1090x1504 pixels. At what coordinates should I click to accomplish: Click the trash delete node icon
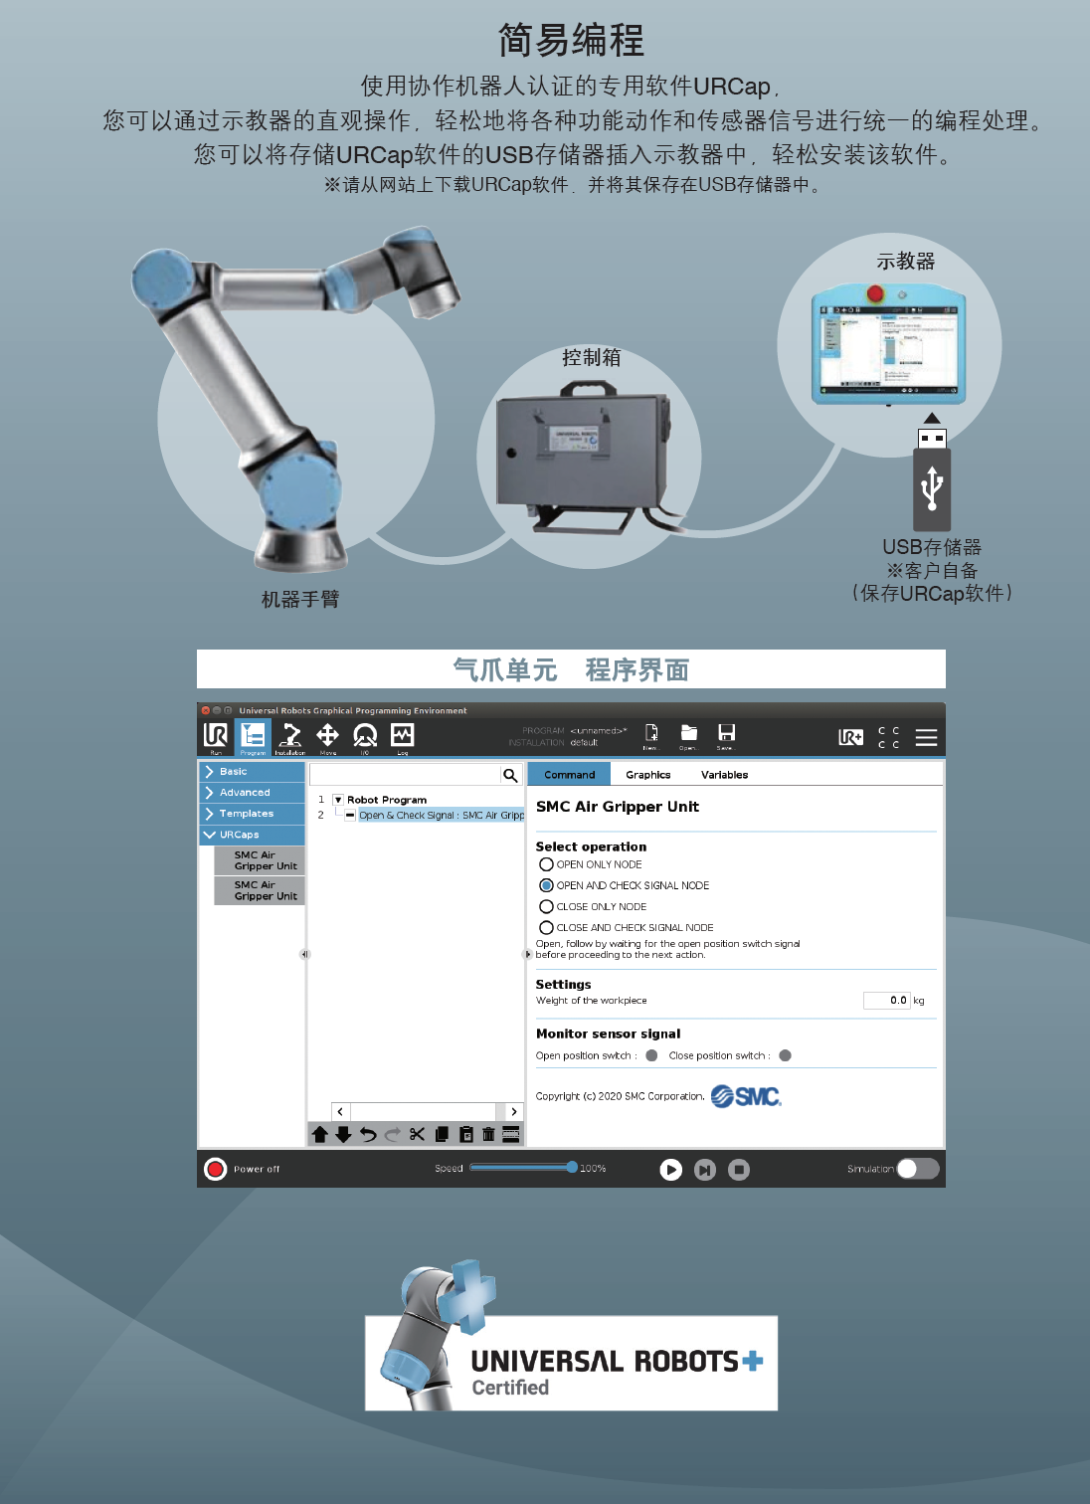pyautogui.click(x=488, y=1134)
